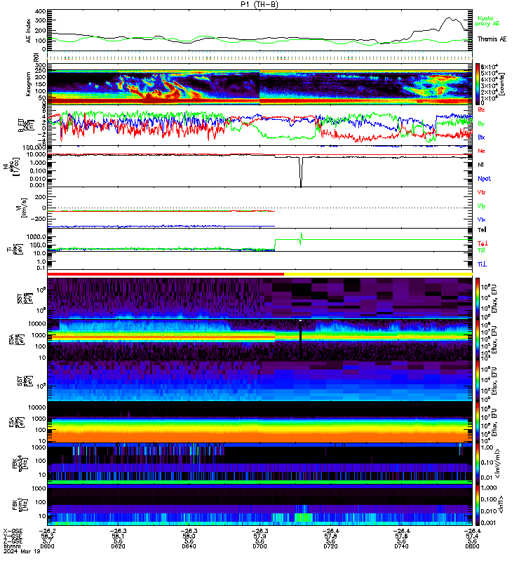This screenshot has height=561, width=526.
Task: Click the red segment of the mode bar
Action: [166, 274]
